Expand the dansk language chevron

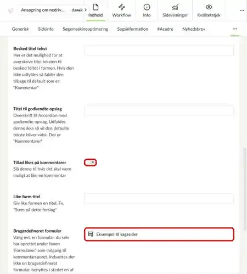[x=86, y=10]
